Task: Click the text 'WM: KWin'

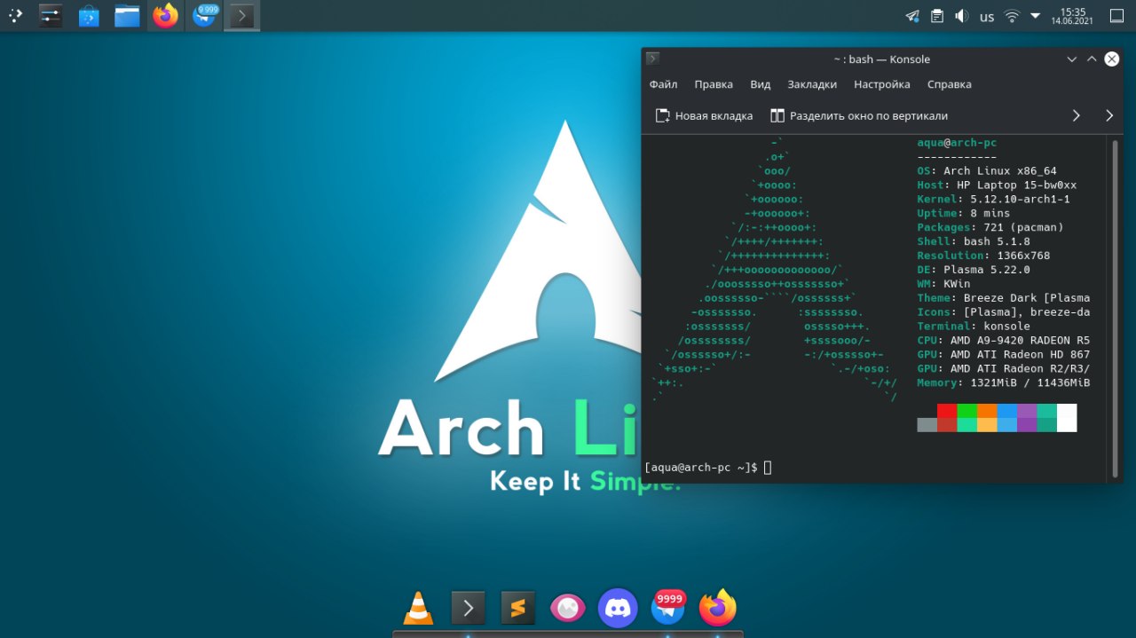Action: tap(943, 285)
